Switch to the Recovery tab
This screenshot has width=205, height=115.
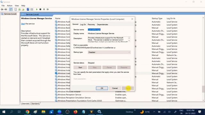[x=91, y=25]
